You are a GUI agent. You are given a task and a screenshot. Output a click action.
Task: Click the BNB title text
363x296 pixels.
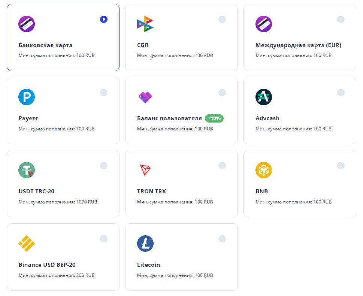click(x=261, y=191)
